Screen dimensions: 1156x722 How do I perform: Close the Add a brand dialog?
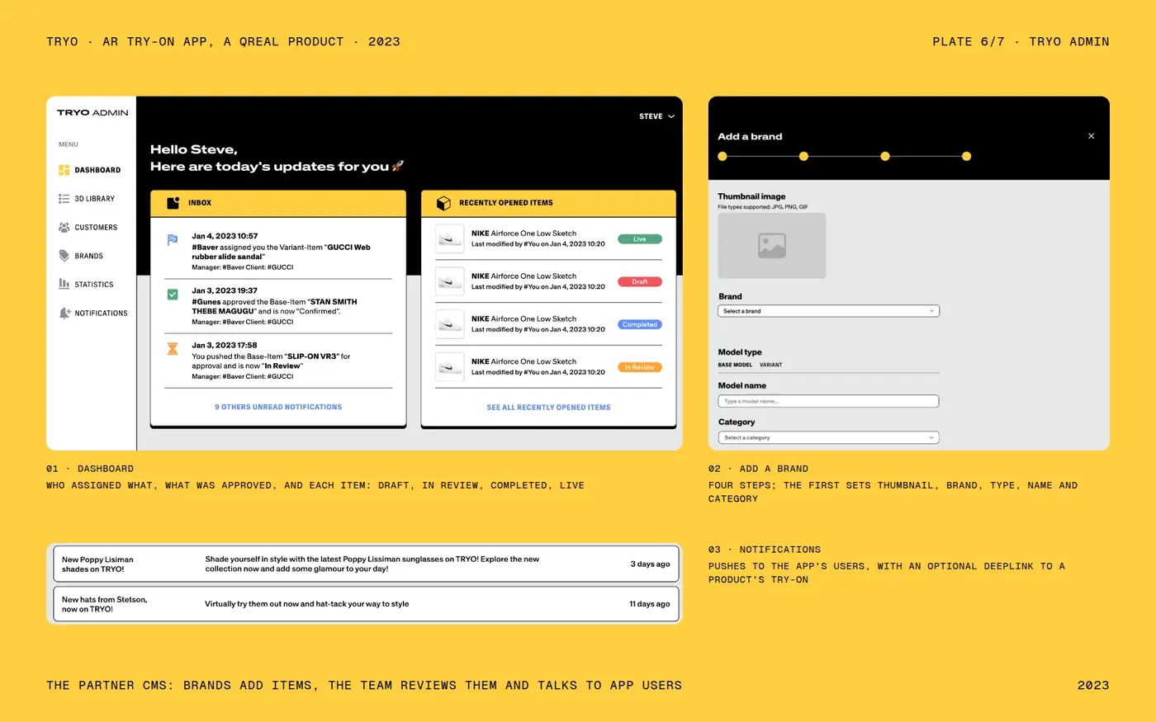click(x=1092, y=136)
